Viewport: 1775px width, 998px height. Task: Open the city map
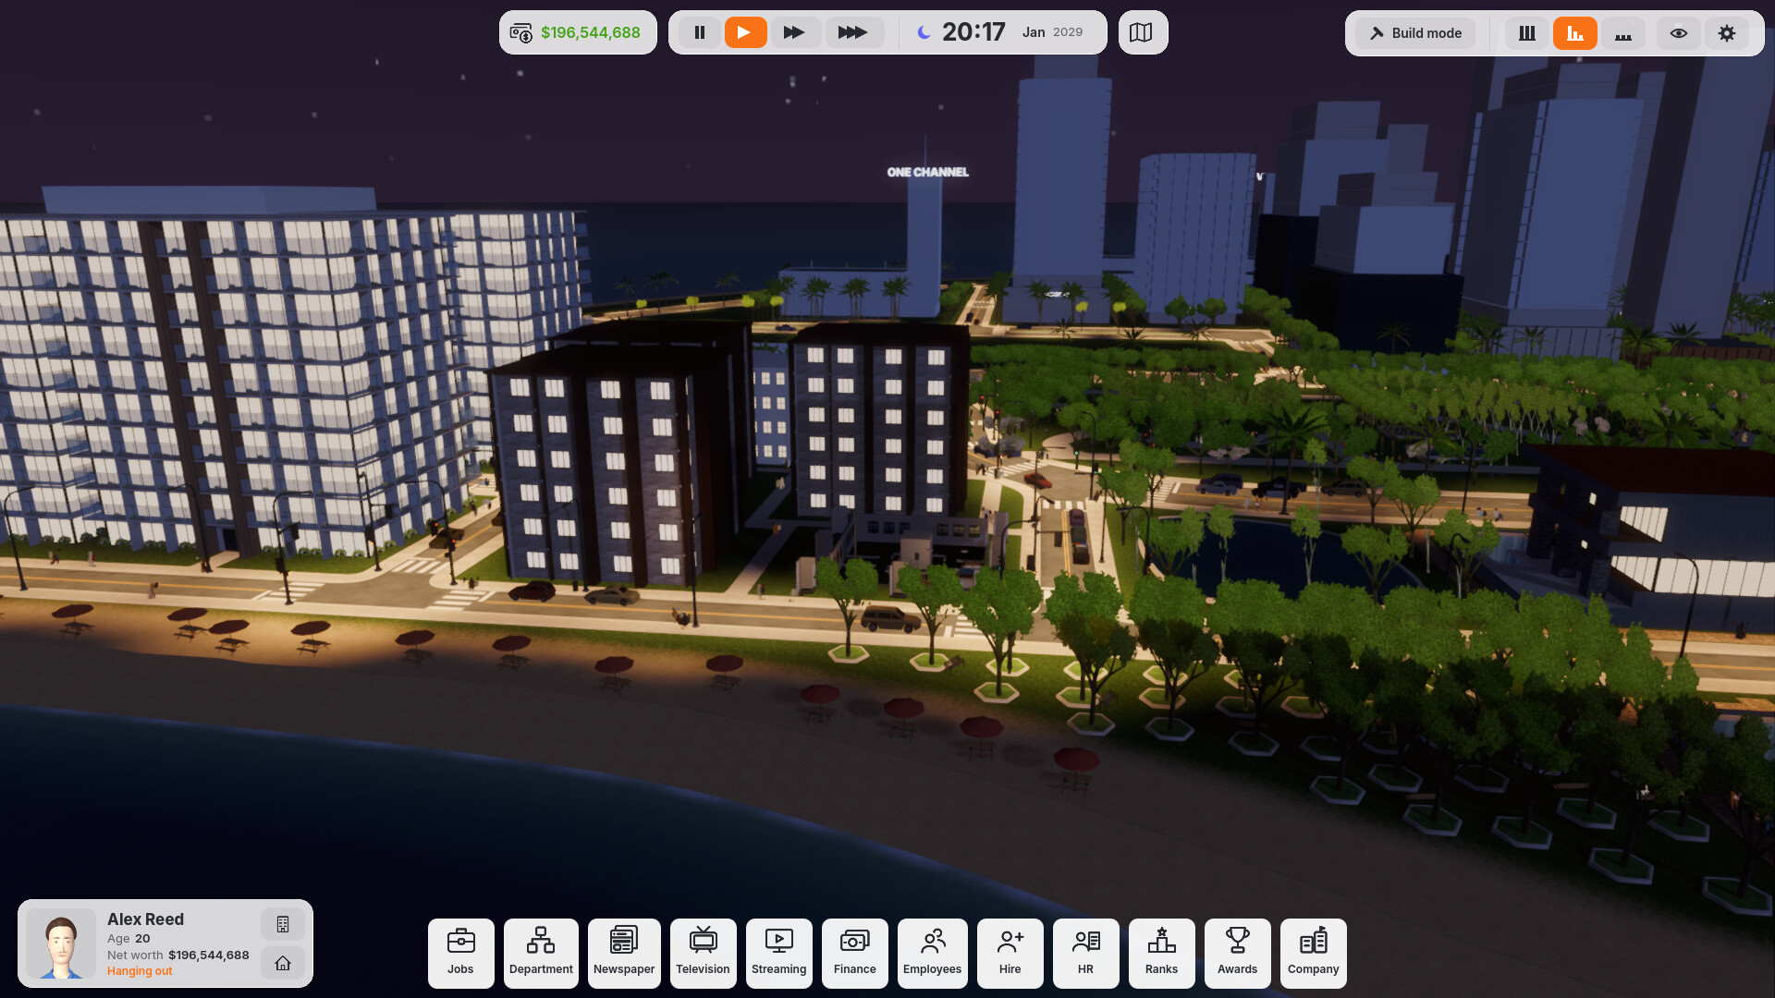click(x=1143, y=32)
